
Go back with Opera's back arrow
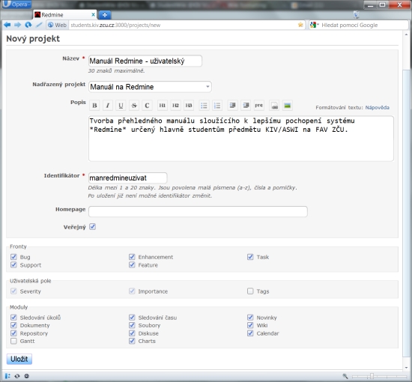(x=7, y=25)
